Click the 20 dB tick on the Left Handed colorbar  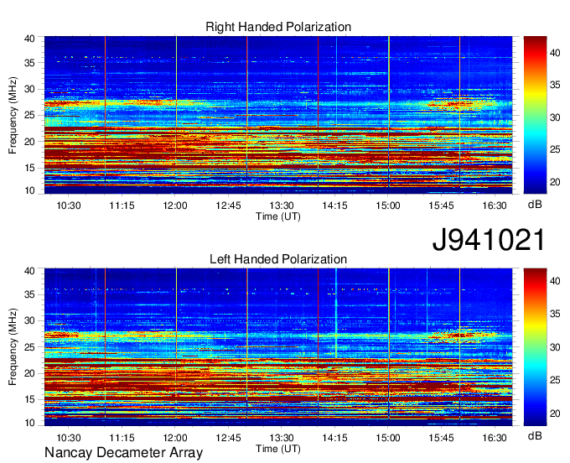[555, 414]
